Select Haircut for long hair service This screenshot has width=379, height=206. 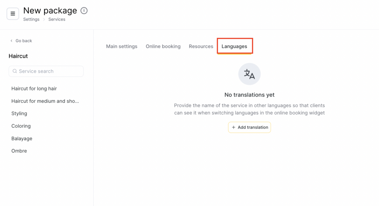34,88
